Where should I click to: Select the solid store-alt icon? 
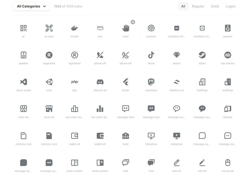(x=49, y=109)
